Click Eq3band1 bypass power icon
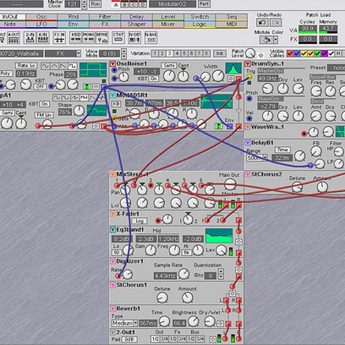The height and width of the screenshot is (345, 345). pos(239,242)
